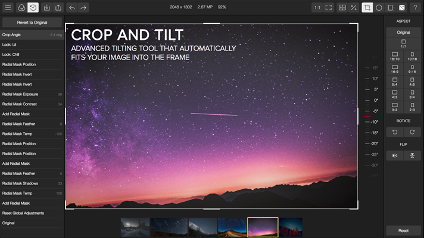Set tilt ruler to -20° mark
This screenshot has height=238, width=424.
(x=372, y=143)
